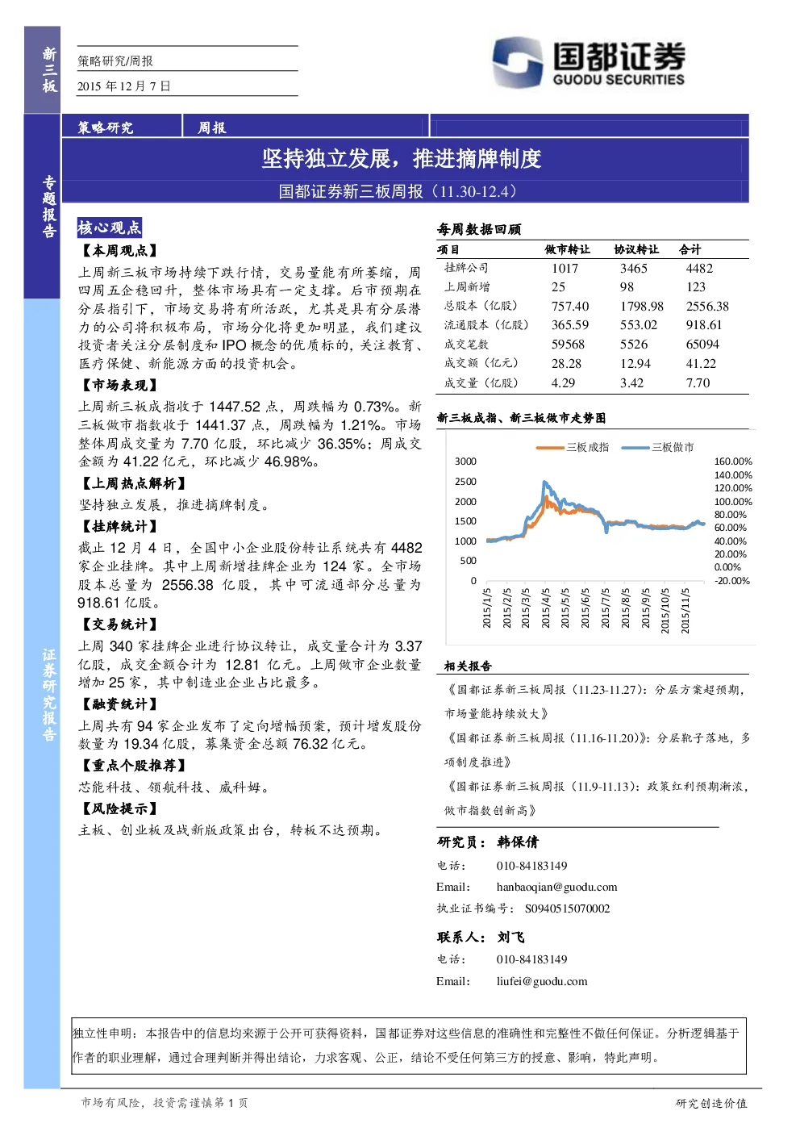Click the 每周数据回顾 table title
800x1132 pixels.
(479, 229)
